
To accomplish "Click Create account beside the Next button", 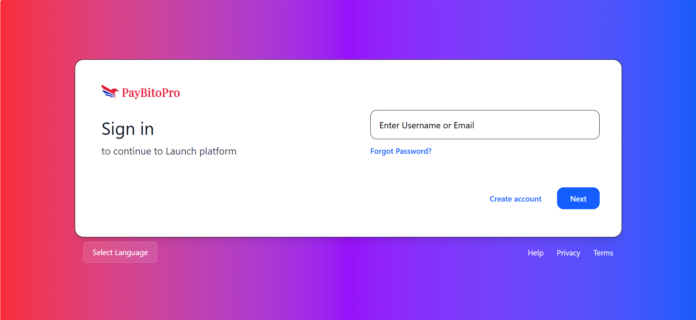I will tap(515, 199).
